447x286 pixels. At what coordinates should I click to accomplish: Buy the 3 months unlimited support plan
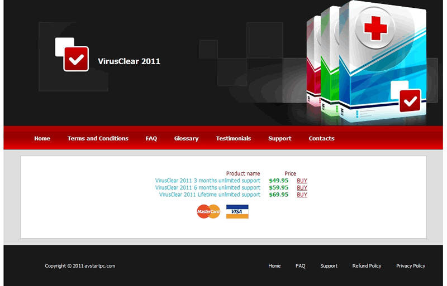pyautogui.click(x=302, y=181)
